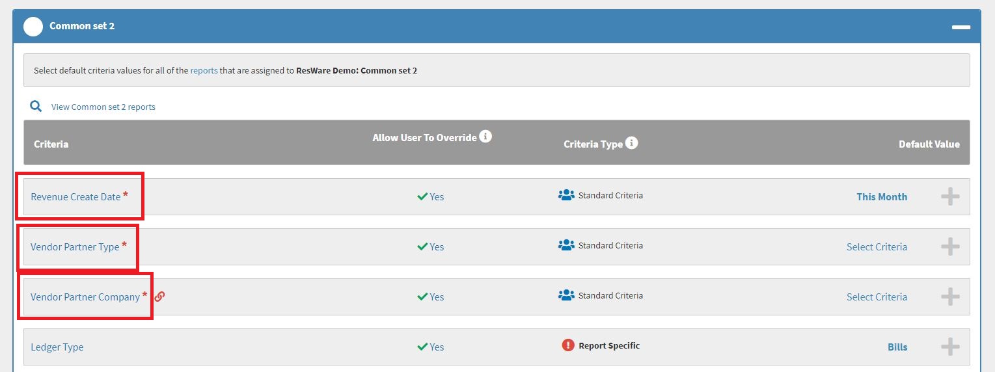Collapse the Common set 2 panel
Image resolution: width=995 pixels, height=372 pixels.
pos(961,27)
